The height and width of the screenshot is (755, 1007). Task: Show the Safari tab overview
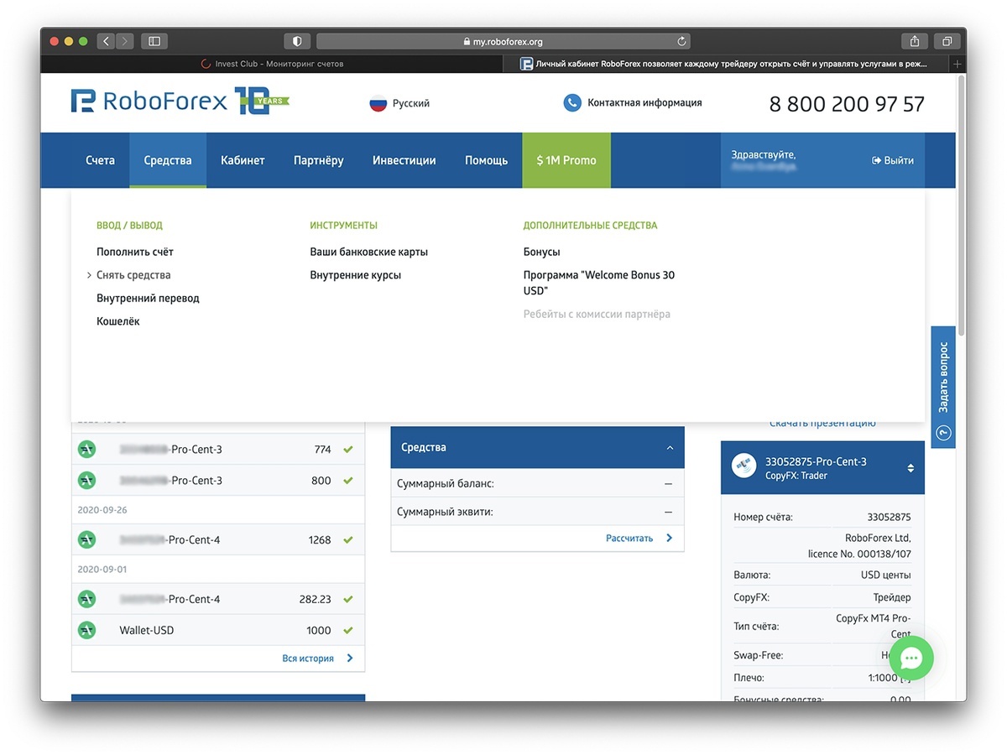947,40
